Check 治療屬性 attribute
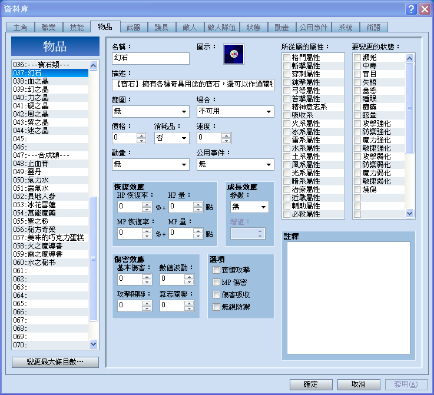 click(287, 190)
